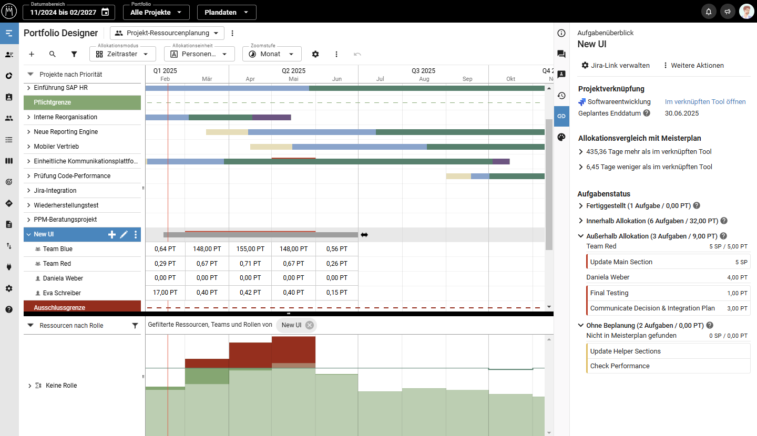The height and width of the screenshot is (436, 757).
Task: Open the list view icon in left sidebar
Action: click(x=9, y=140)
